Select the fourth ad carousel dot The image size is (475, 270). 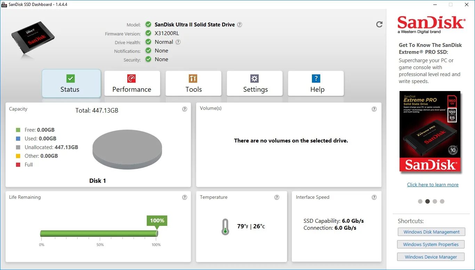pyautogui.click(x=442, y=201)
